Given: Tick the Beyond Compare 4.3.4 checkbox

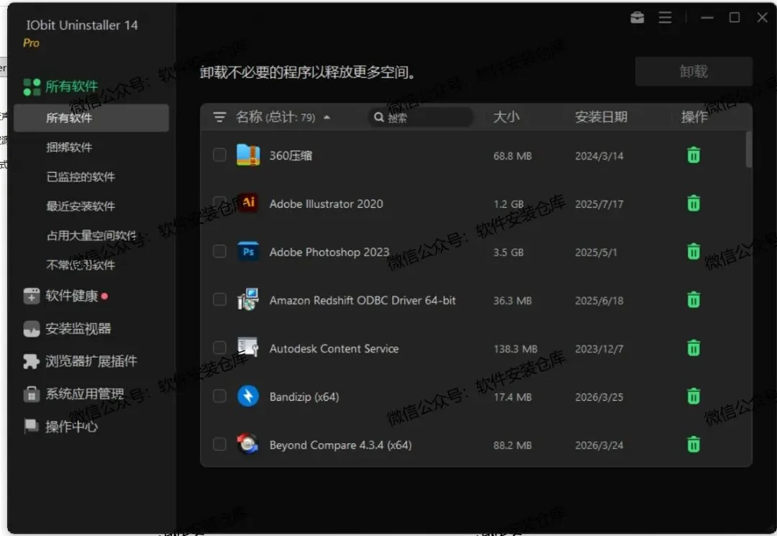Looking at the screenshot, I should pos(219,445).
